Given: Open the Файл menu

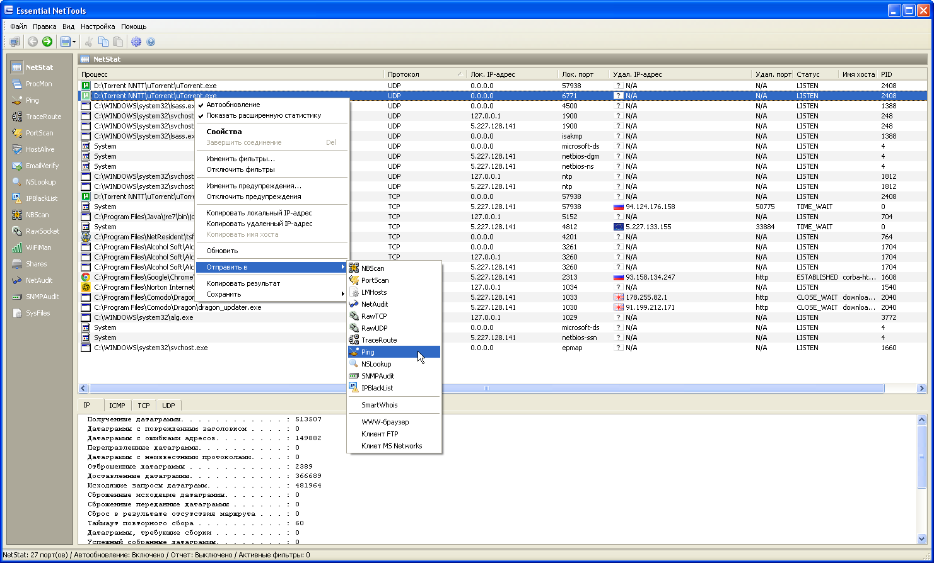Looking at the screenshot, I should point(18,26).
